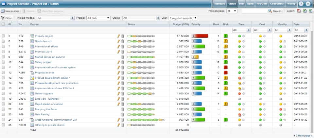Check the box for Salary project
This screenshot has height=138, width=314.
pyautogui.click(x=3, y=62)
